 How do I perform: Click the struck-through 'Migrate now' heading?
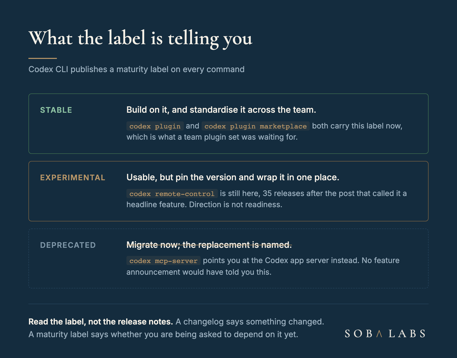[209, 245]
